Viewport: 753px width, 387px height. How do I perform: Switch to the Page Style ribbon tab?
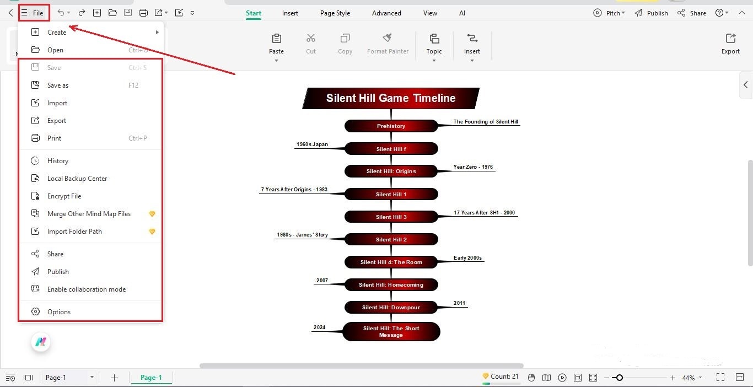click(x=335, y=13)
